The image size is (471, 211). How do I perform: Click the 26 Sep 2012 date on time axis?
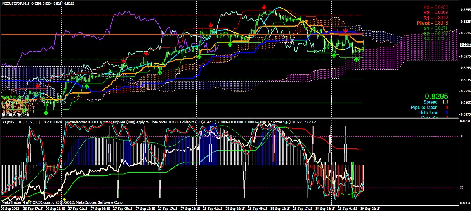[9, 208]
